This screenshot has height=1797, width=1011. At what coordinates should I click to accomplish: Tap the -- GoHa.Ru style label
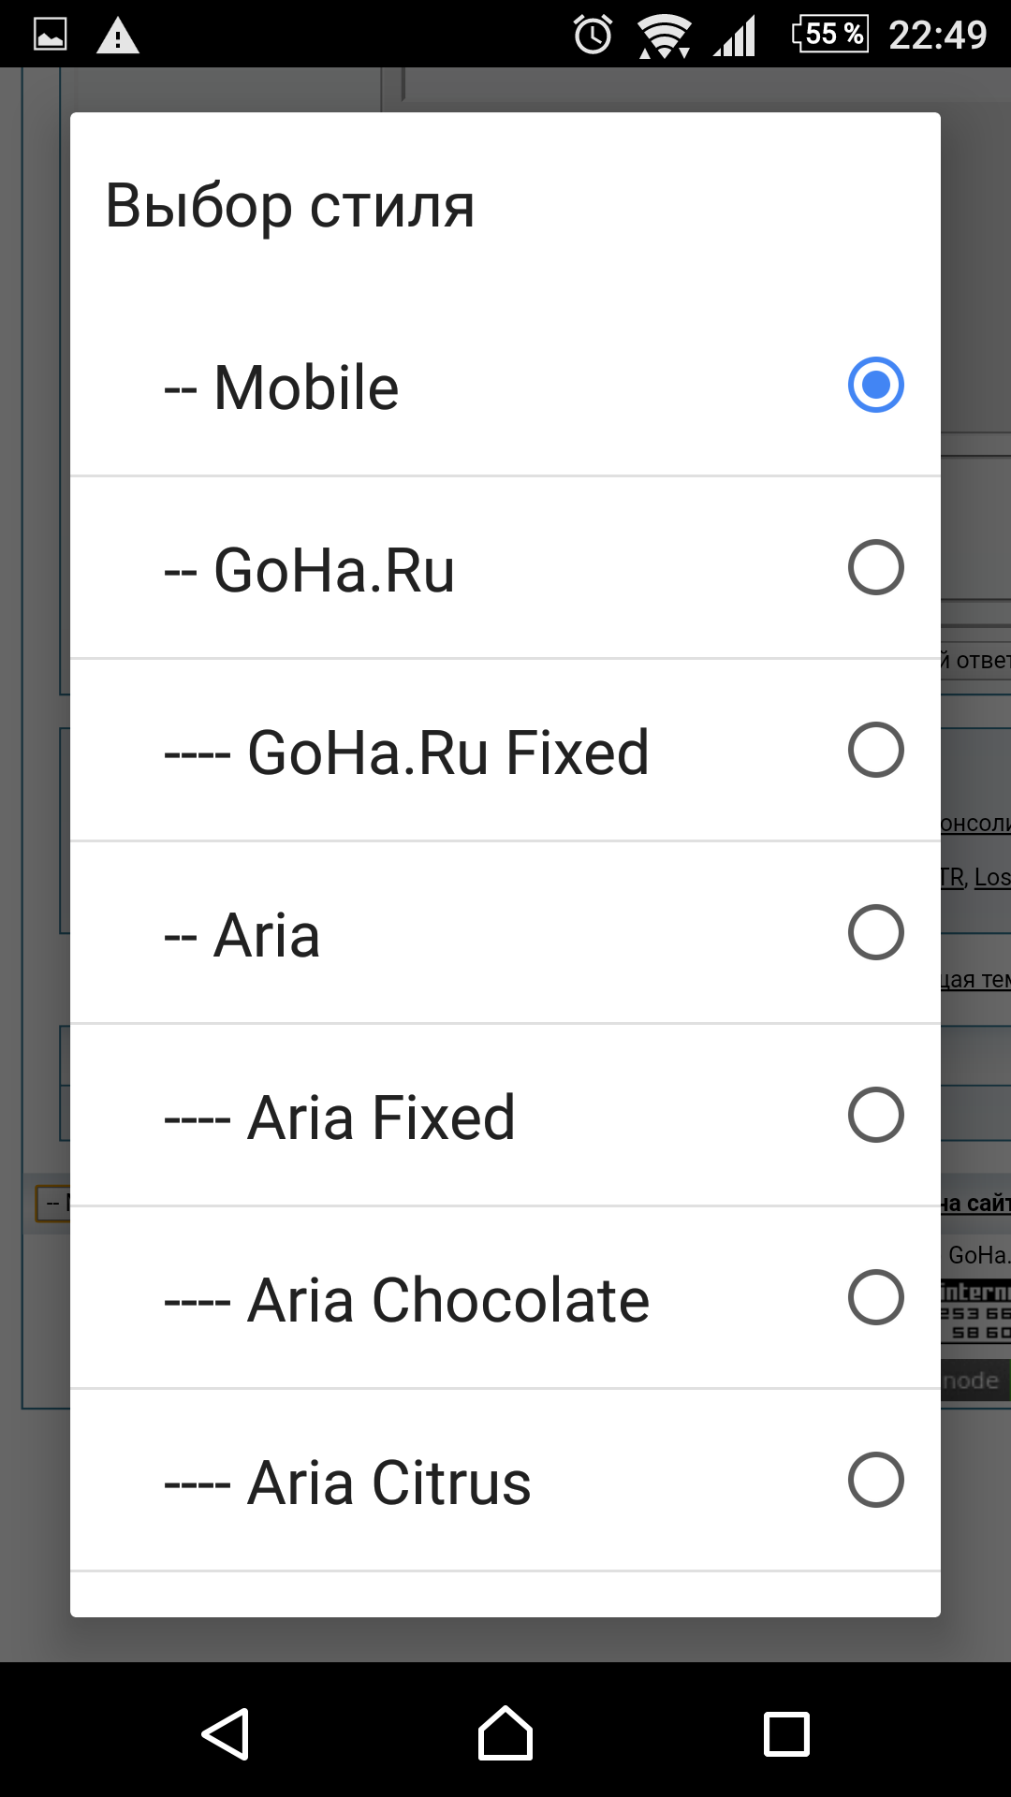point(309,569)
